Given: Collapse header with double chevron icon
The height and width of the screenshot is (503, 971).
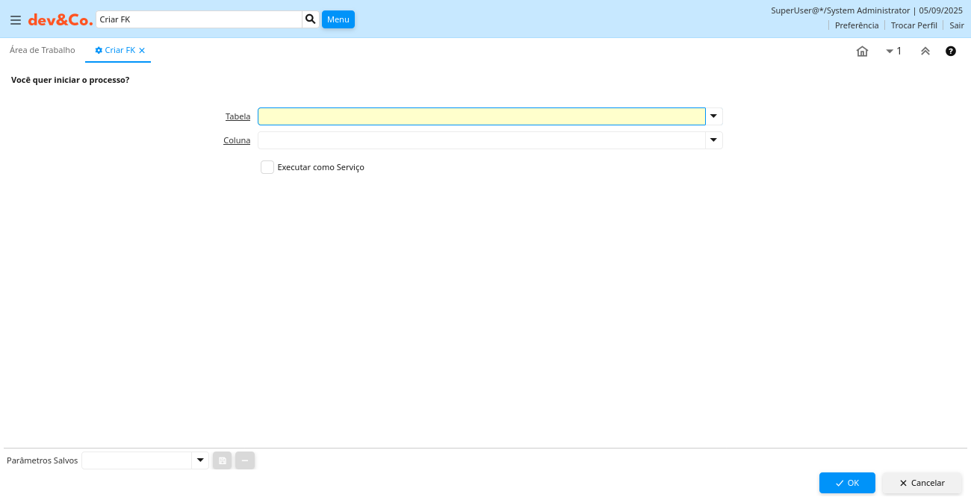Looking at the screenshot, I should (x=925, y=51).
